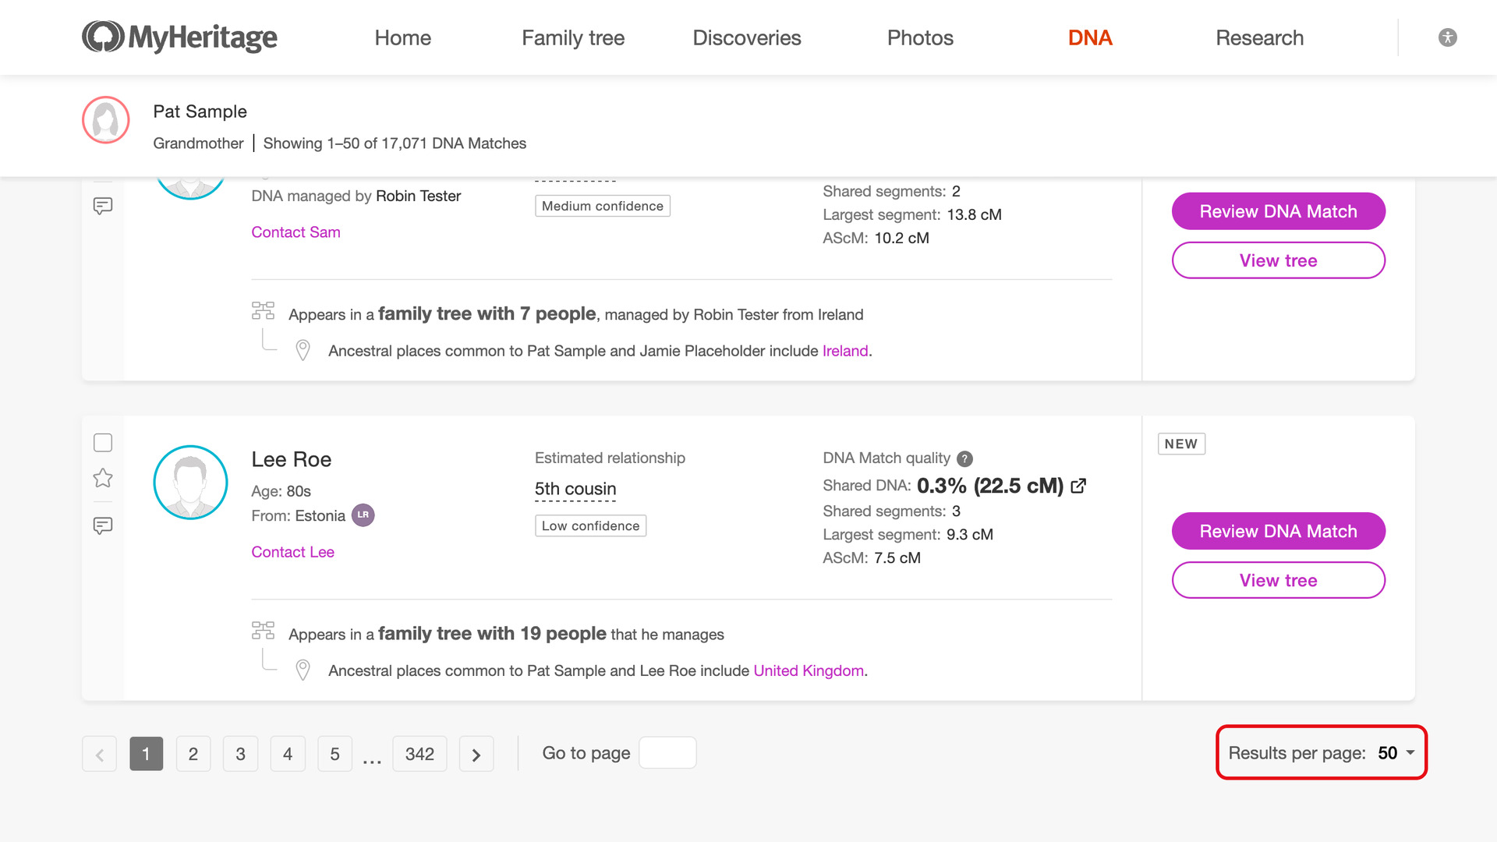Viewport: 1497px width, 842px height.
Task: Select the checkbox for Lee Roe's match
Action: (x=103, y=443)
